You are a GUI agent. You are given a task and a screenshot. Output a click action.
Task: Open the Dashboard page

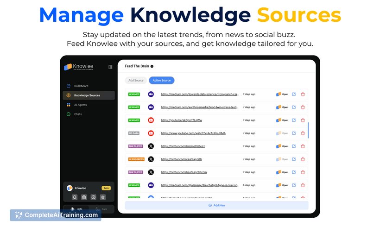[81, 86]
